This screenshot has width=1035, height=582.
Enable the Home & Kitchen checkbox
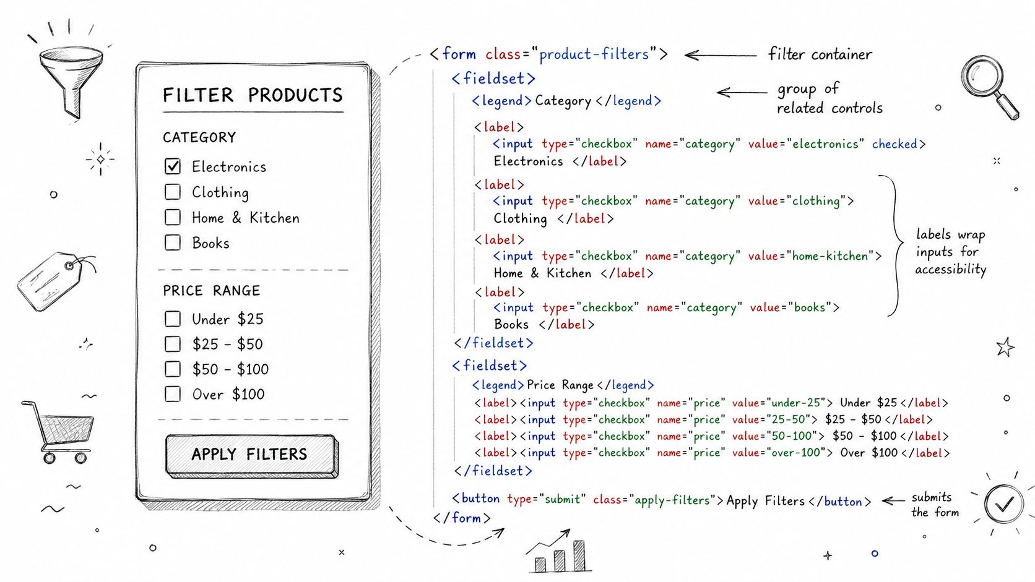[173, 217]
